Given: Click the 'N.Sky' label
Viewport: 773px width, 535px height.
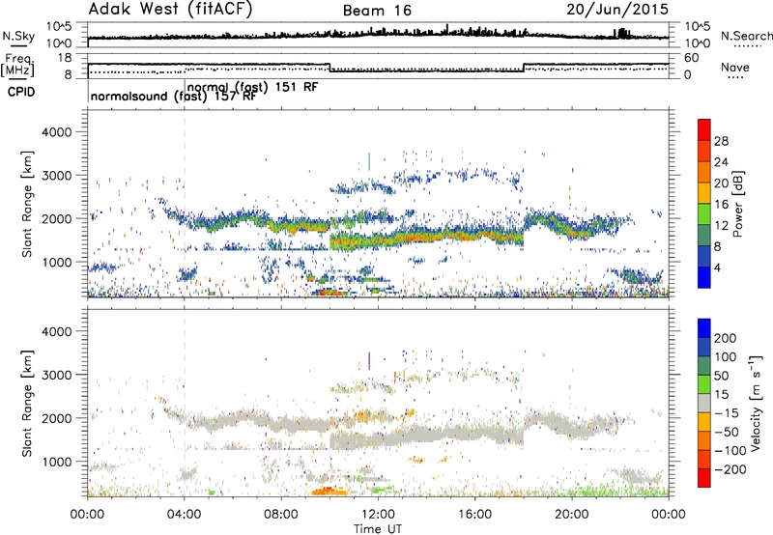Looking at the screenshot, I should pos(18,36).
